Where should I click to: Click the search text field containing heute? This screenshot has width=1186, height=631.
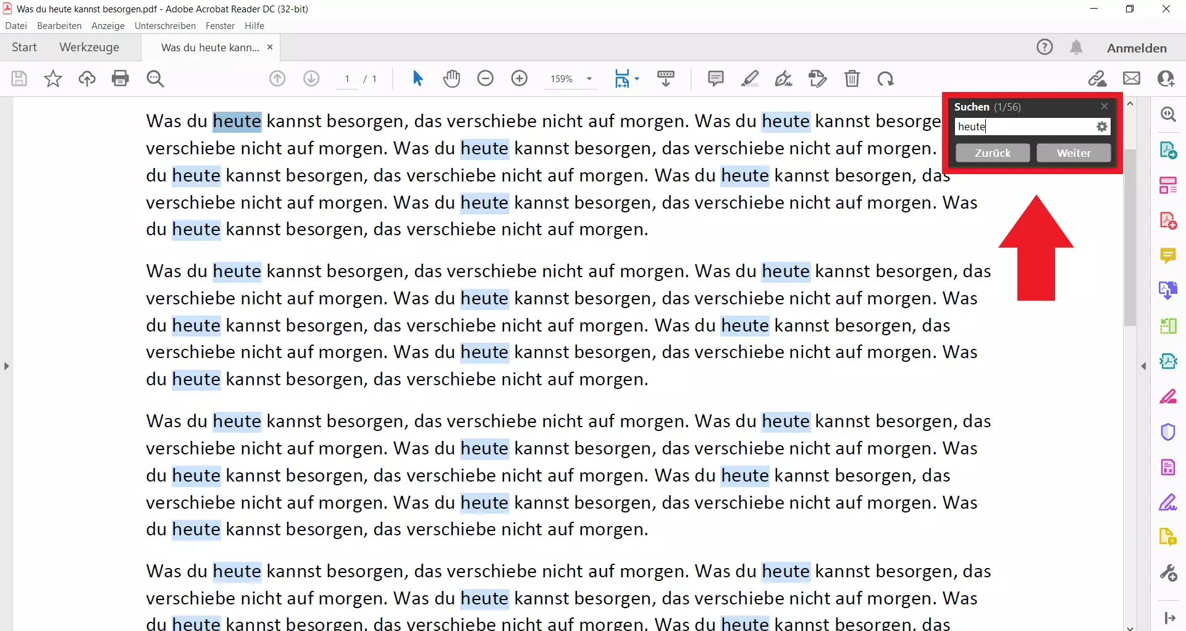(1024, 127)
